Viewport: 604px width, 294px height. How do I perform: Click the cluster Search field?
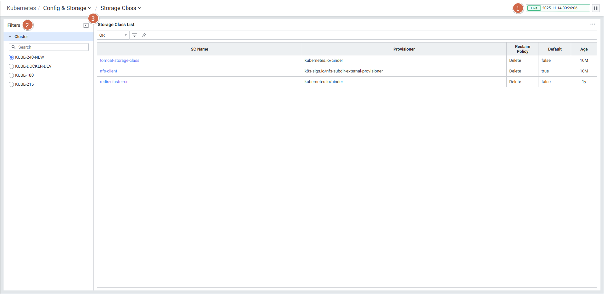pyautogui.click(x=52, y=47)
